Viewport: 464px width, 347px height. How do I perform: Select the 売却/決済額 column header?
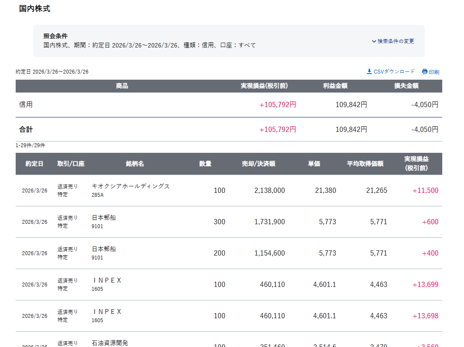pos(259,164)
